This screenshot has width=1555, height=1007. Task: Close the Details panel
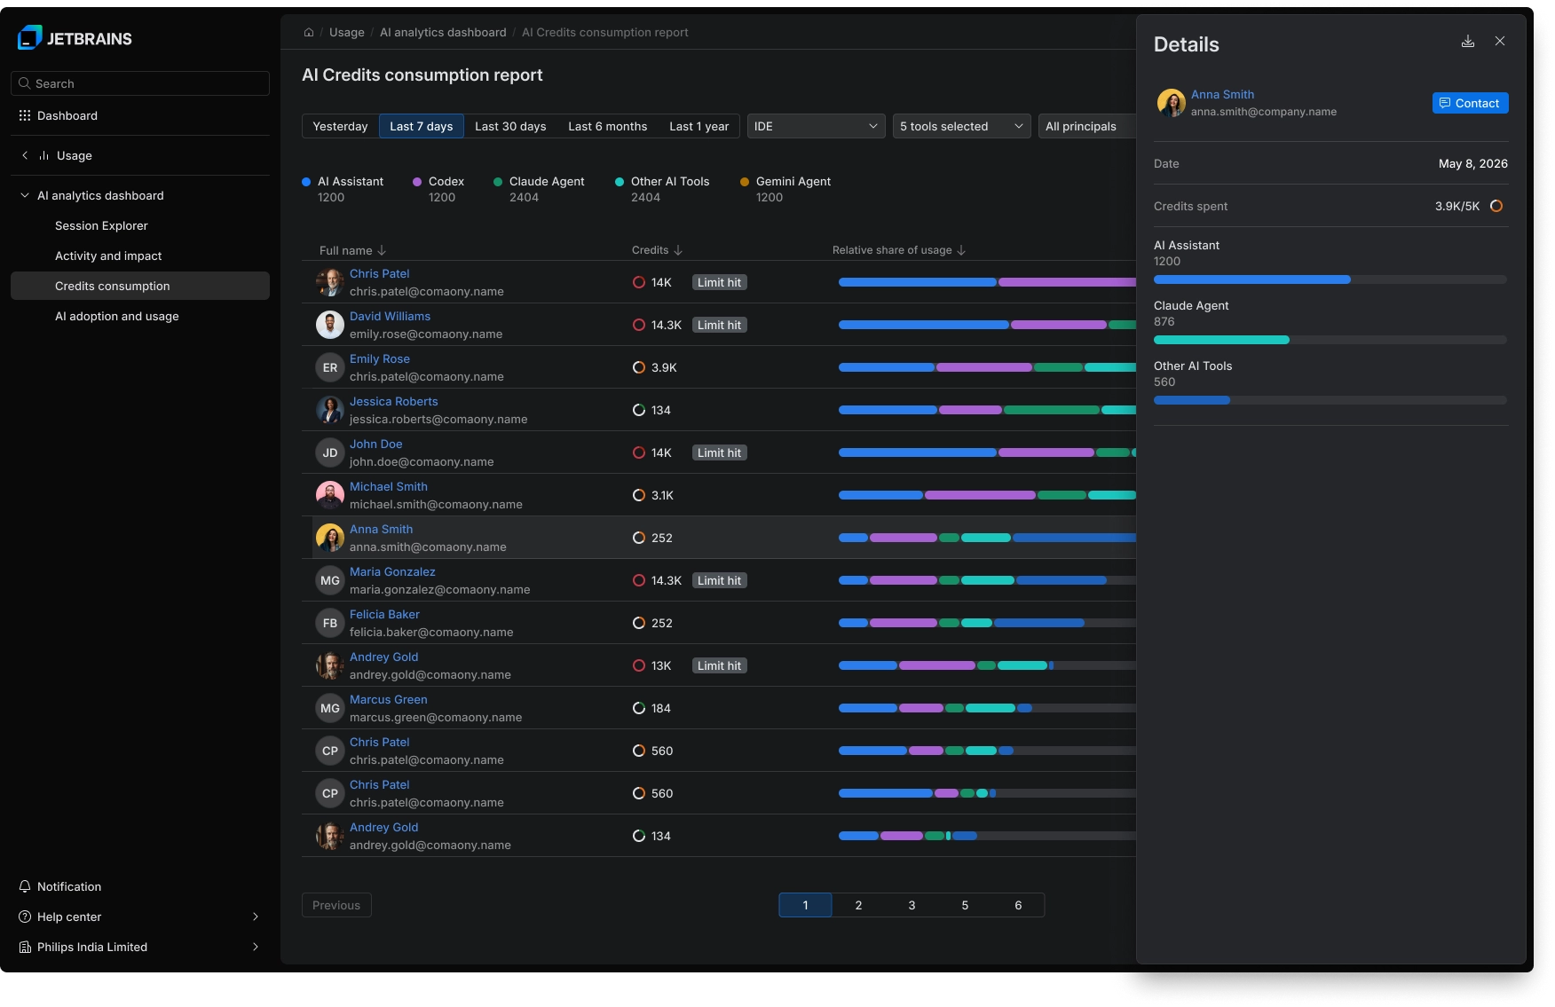(x=1500, y=42)
